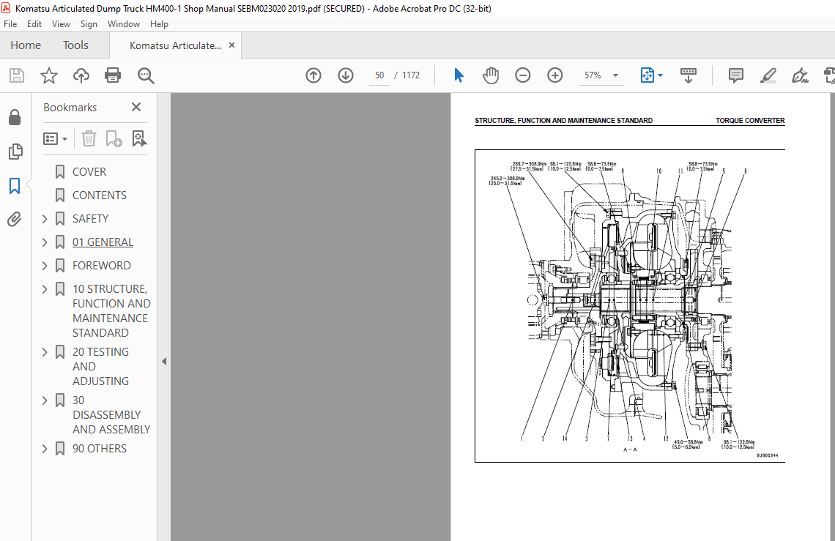Find current bookmark icon
This screenshot has height=541, width=835.
(x=139, y=138)
